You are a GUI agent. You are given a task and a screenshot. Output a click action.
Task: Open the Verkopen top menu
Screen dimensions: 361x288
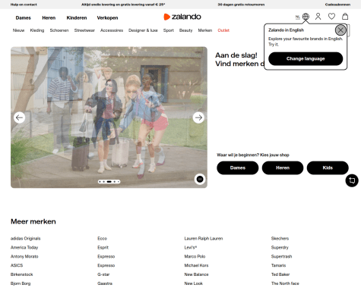point(107,18)
